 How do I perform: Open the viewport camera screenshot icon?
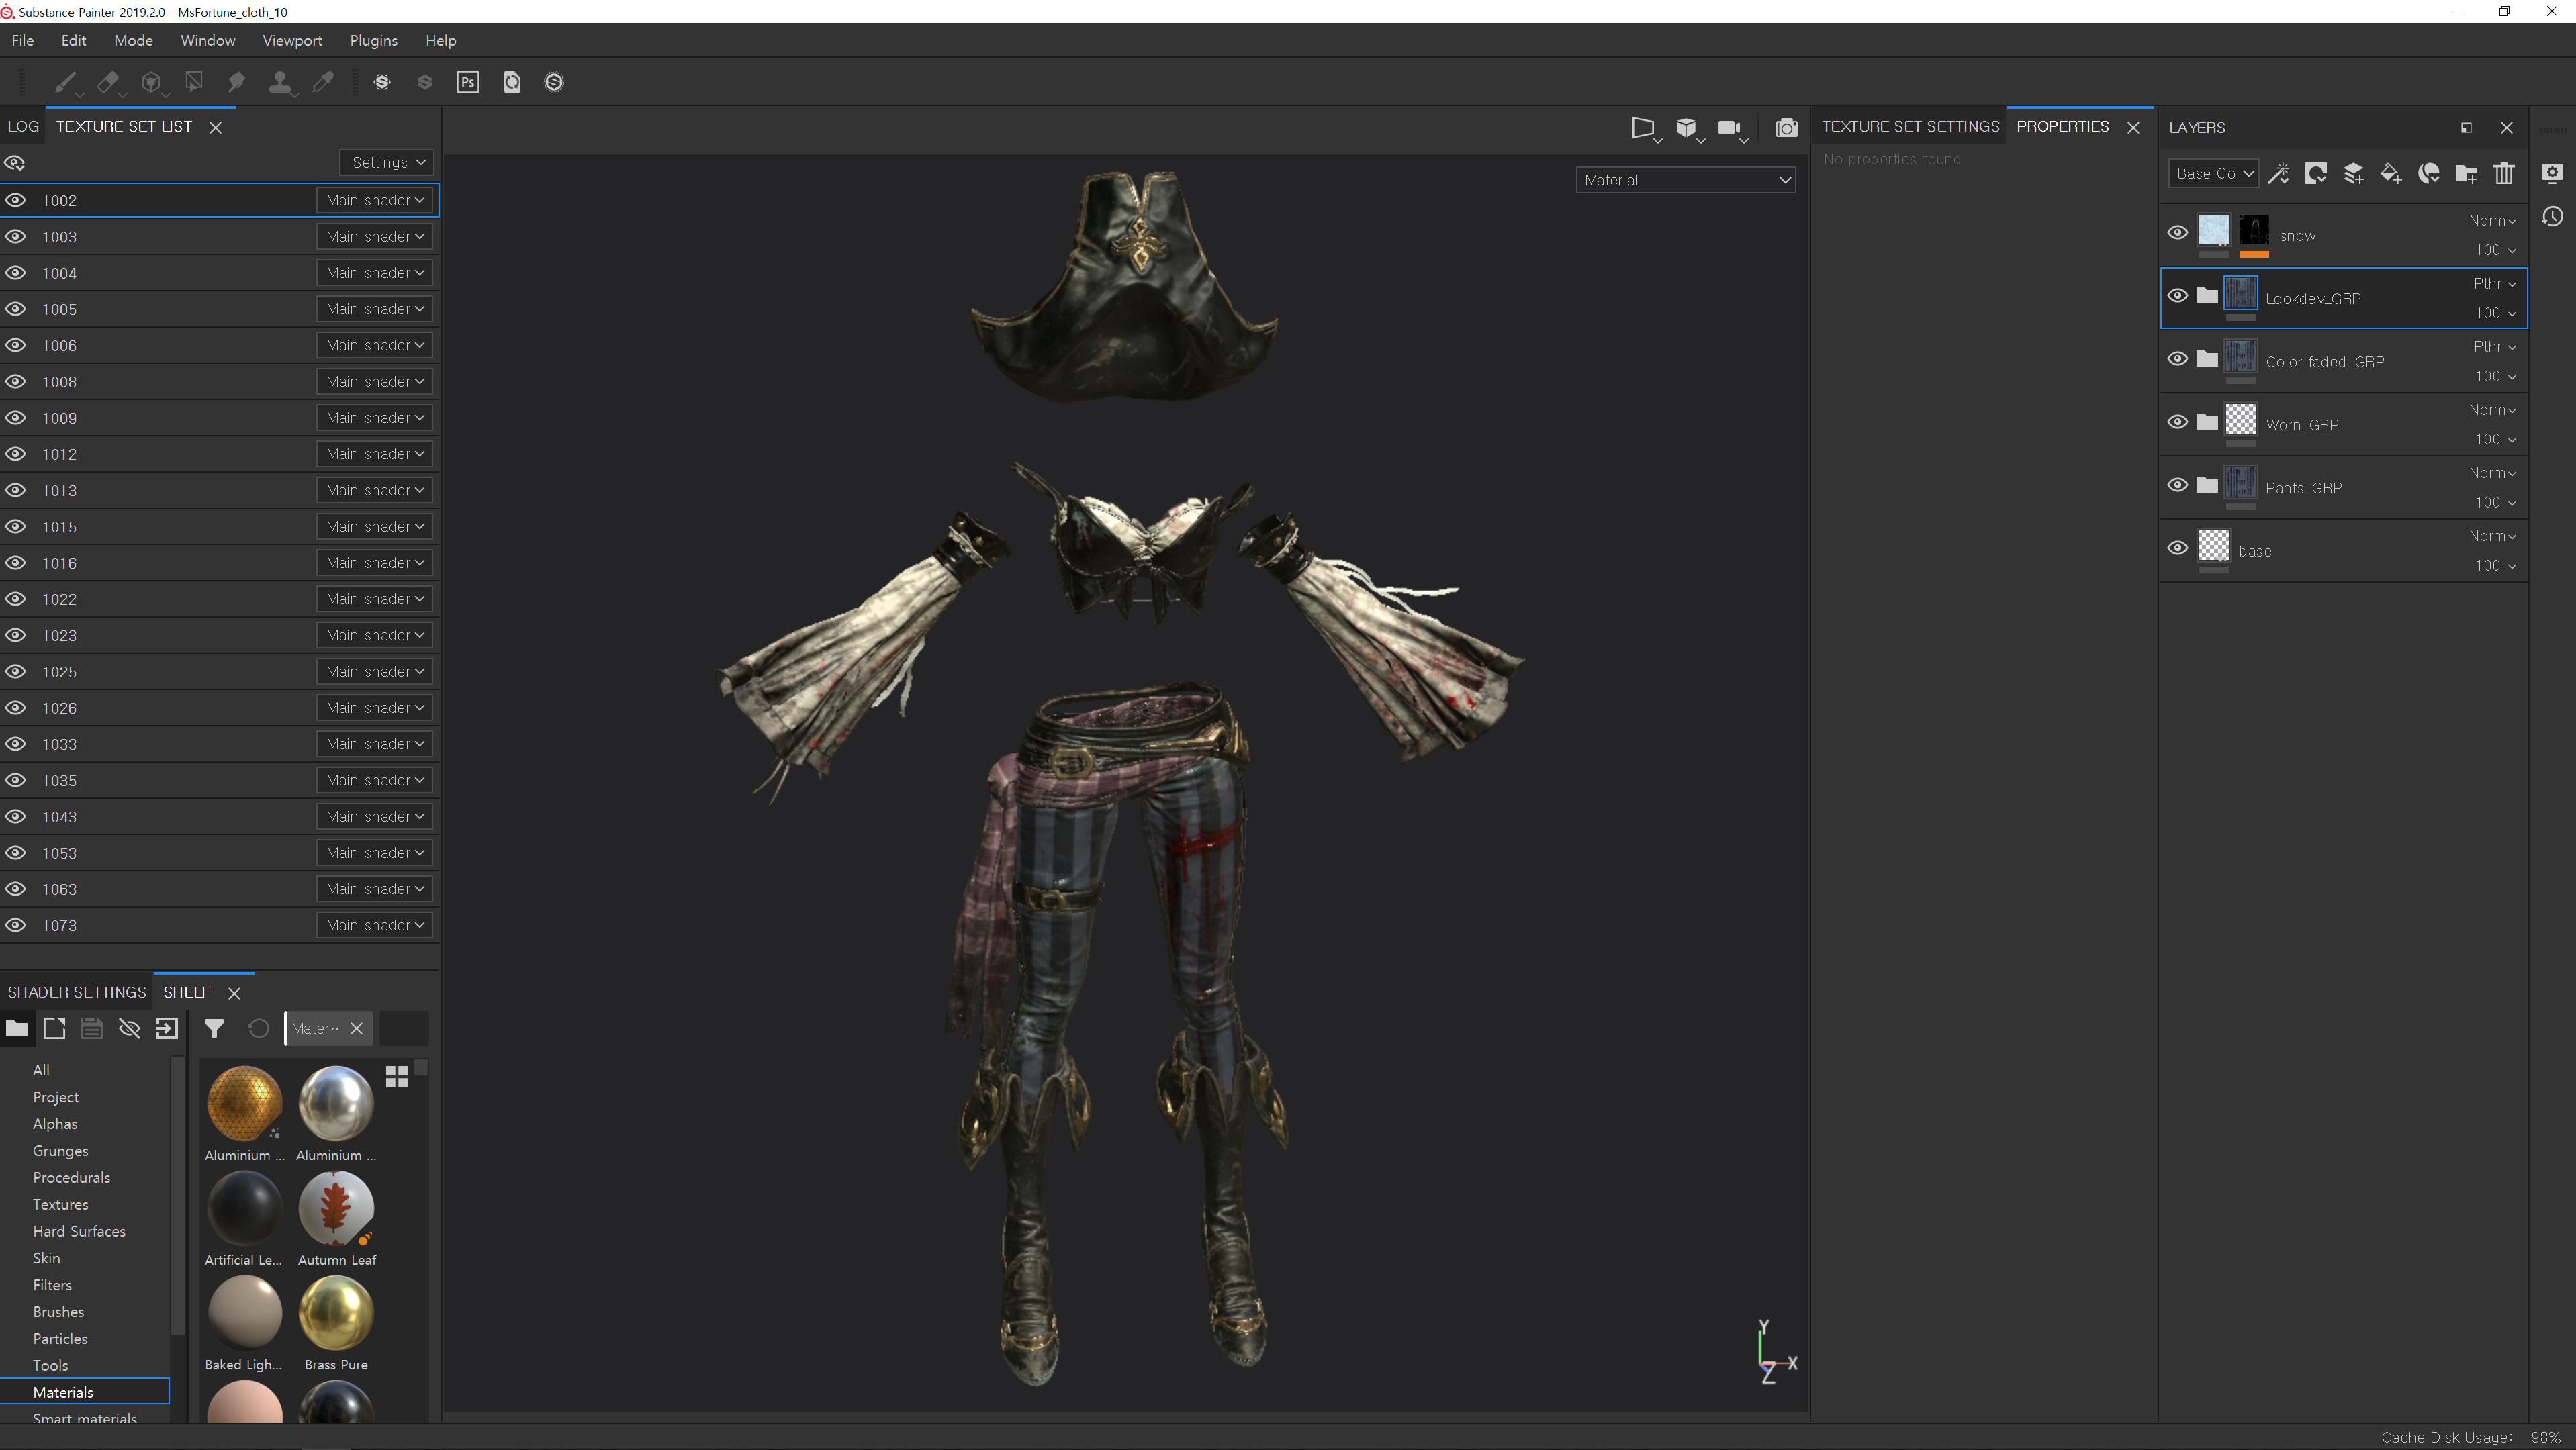coord(1786,128)
